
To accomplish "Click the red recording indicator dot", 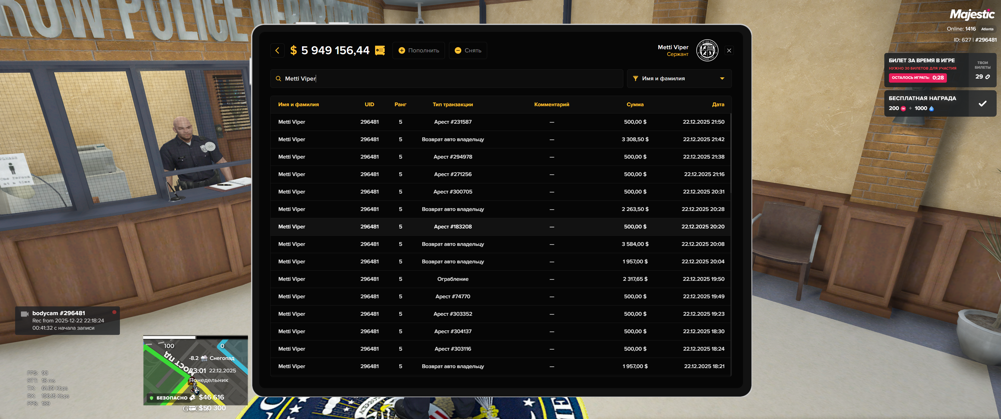I will [x=114, y=312].
